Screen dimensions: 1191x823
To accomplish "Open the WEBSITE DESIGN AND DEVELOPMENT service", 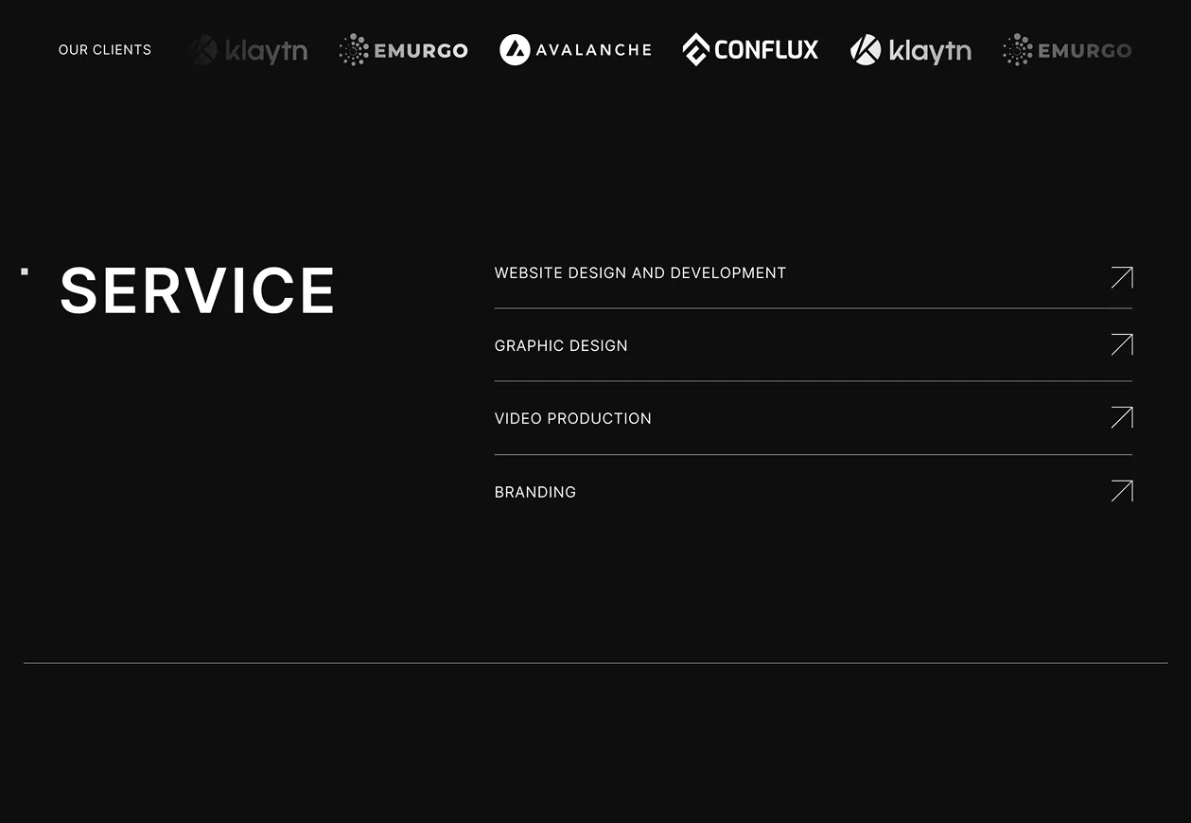I will (x=640, y=272).
